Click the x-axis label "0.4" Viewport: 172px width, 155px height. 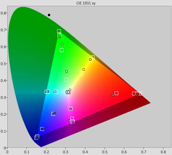click(x=85, y=152)
